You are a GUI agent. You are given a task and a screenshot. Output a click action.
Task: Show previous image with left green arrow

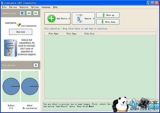pos(29,13)
